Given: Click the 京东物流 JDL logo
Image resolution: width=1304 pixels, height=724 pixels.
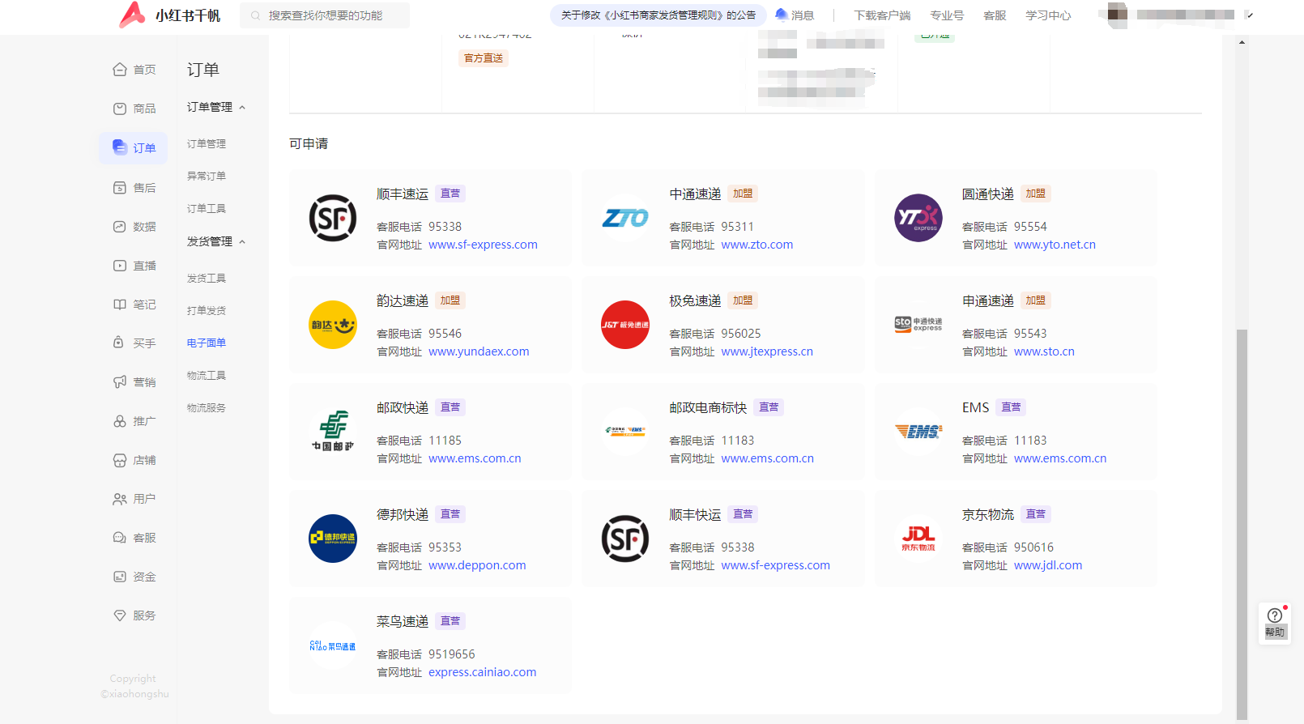Looking at the screenshot, I should [918, 539].
